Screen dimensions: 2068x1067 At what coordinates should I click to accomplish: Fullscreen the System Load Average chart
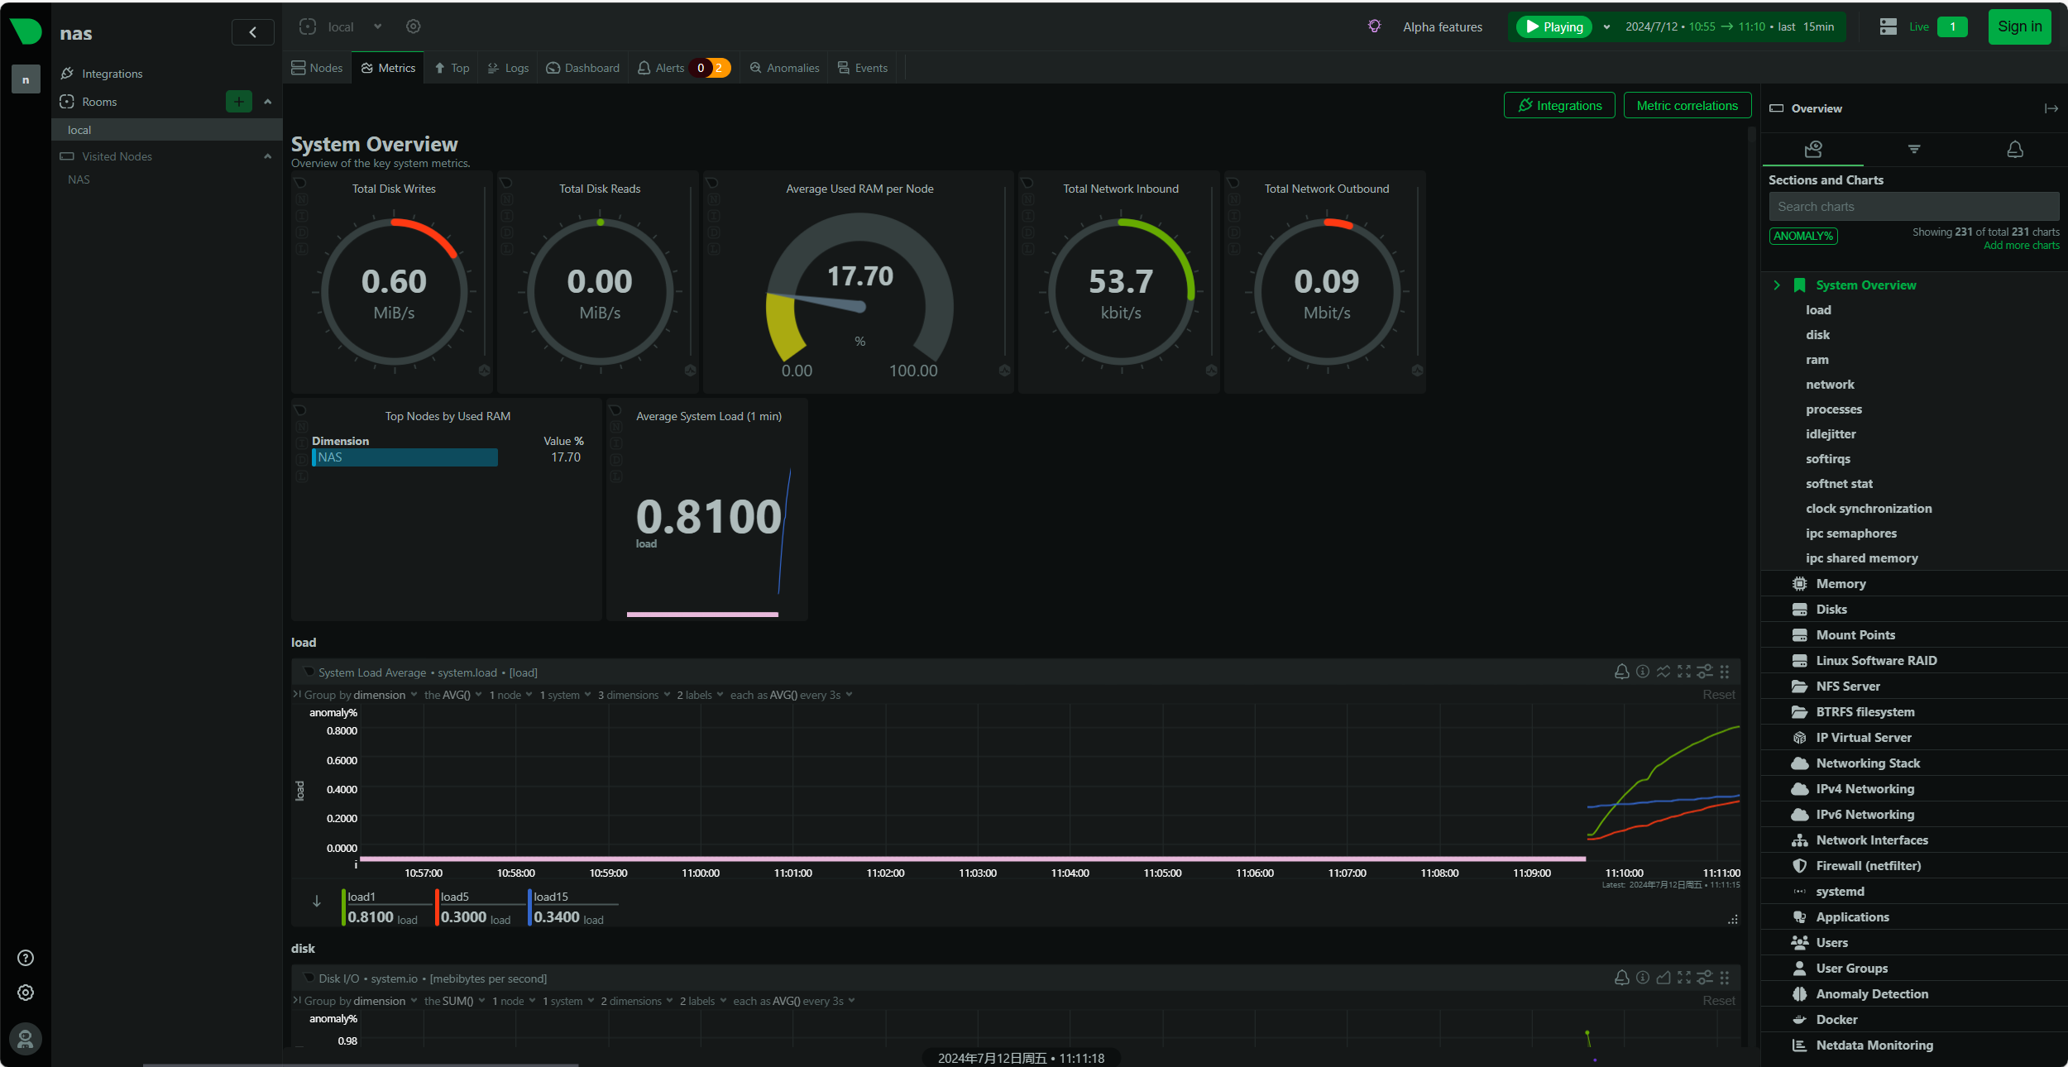click(1684, 672)
